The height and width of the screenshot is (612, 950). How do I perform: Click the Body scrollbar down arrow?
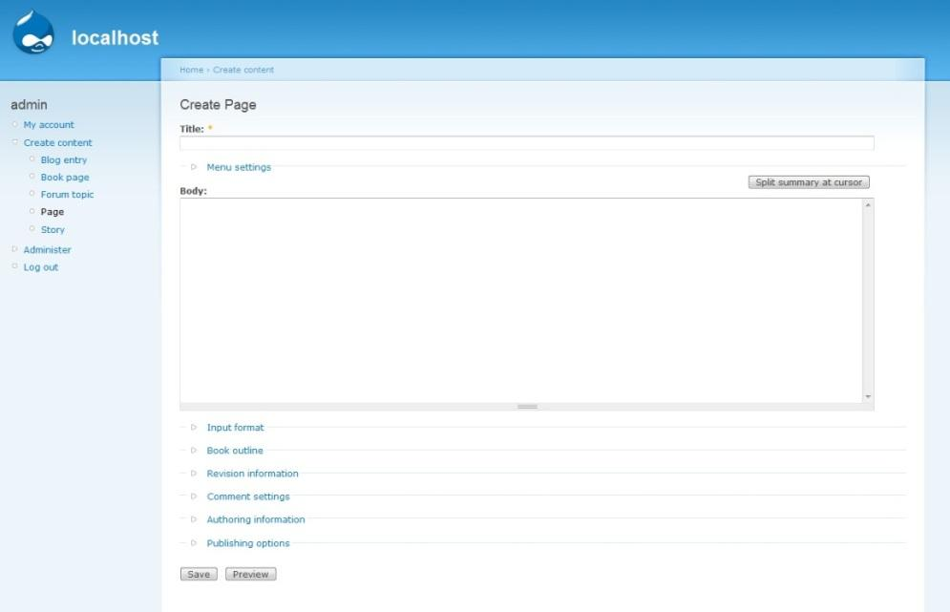point(868,396)
